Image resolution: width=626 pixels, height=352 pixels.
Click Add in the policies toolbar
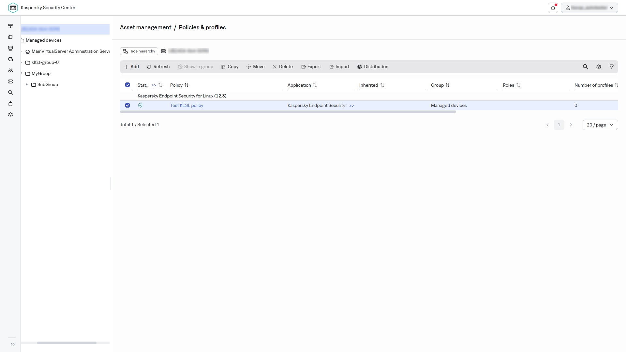(131, 67)
